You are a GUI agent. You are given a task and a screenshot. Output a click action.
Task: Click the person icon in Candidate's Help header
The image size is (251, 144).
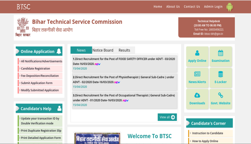click(x=59, y=108)
